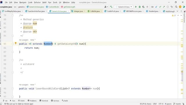
Task: Change UTF-8 file encoding in status bar
Action: tap(161, 104)
